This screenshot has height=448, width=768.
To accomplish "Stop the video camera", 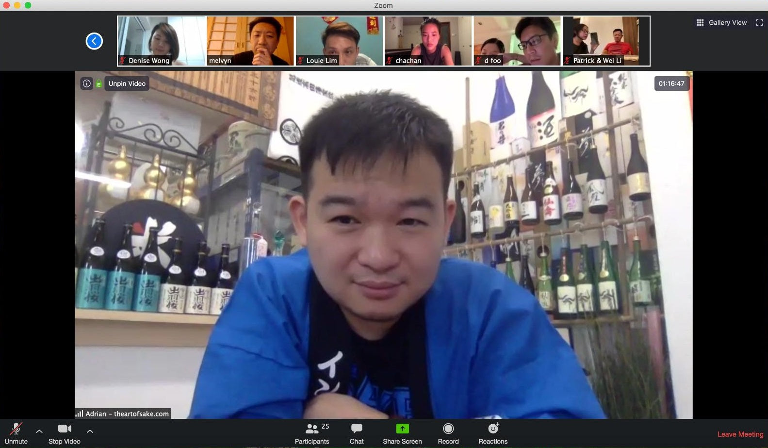I will [64, 433].
